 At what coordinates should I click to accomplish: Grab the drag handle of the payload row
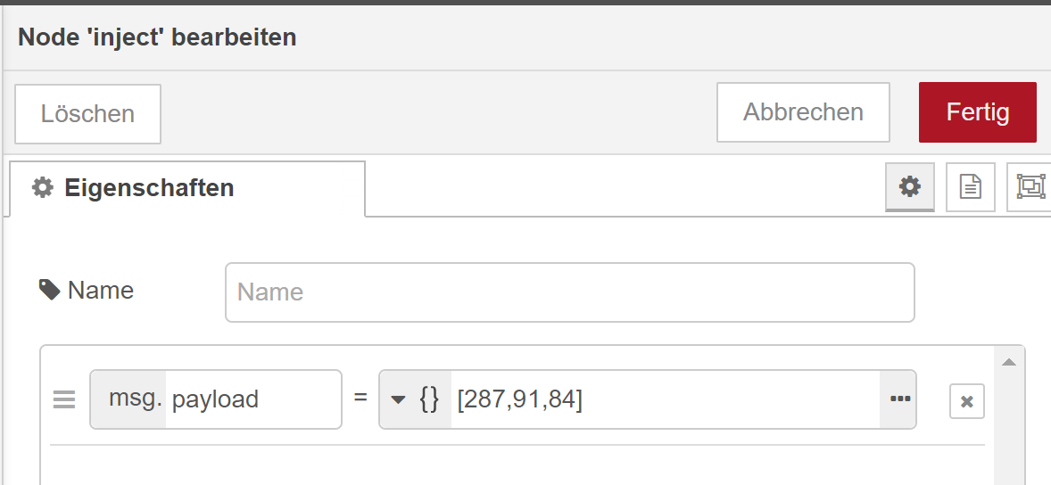tap(64, 400)
